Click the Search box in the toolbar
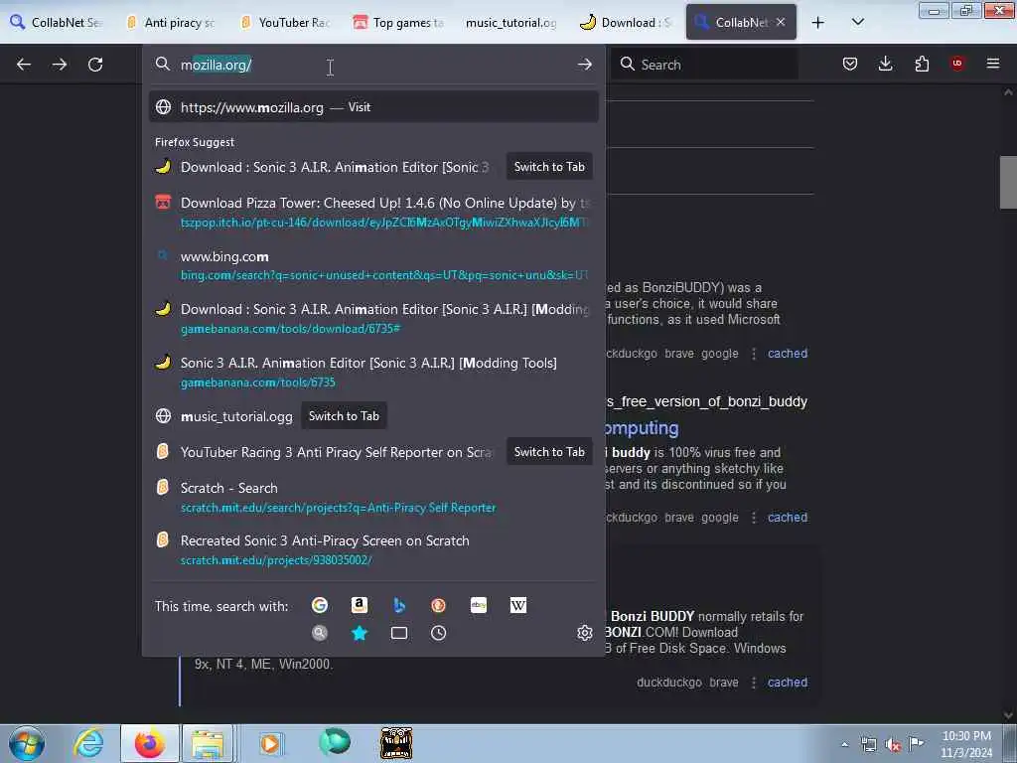The height and width of the screenshot is (763, 1017). point(704,65)
